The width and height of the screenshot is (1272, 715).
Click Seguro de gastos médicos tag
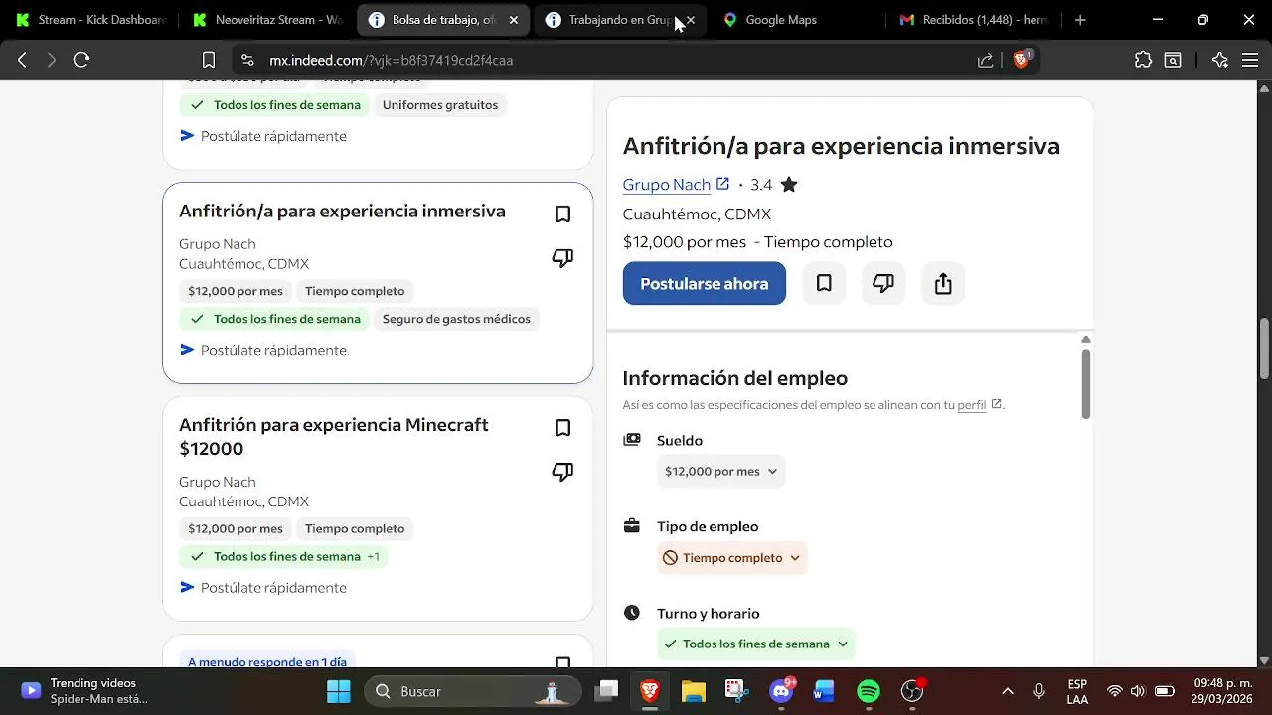[x=456, y=319]
